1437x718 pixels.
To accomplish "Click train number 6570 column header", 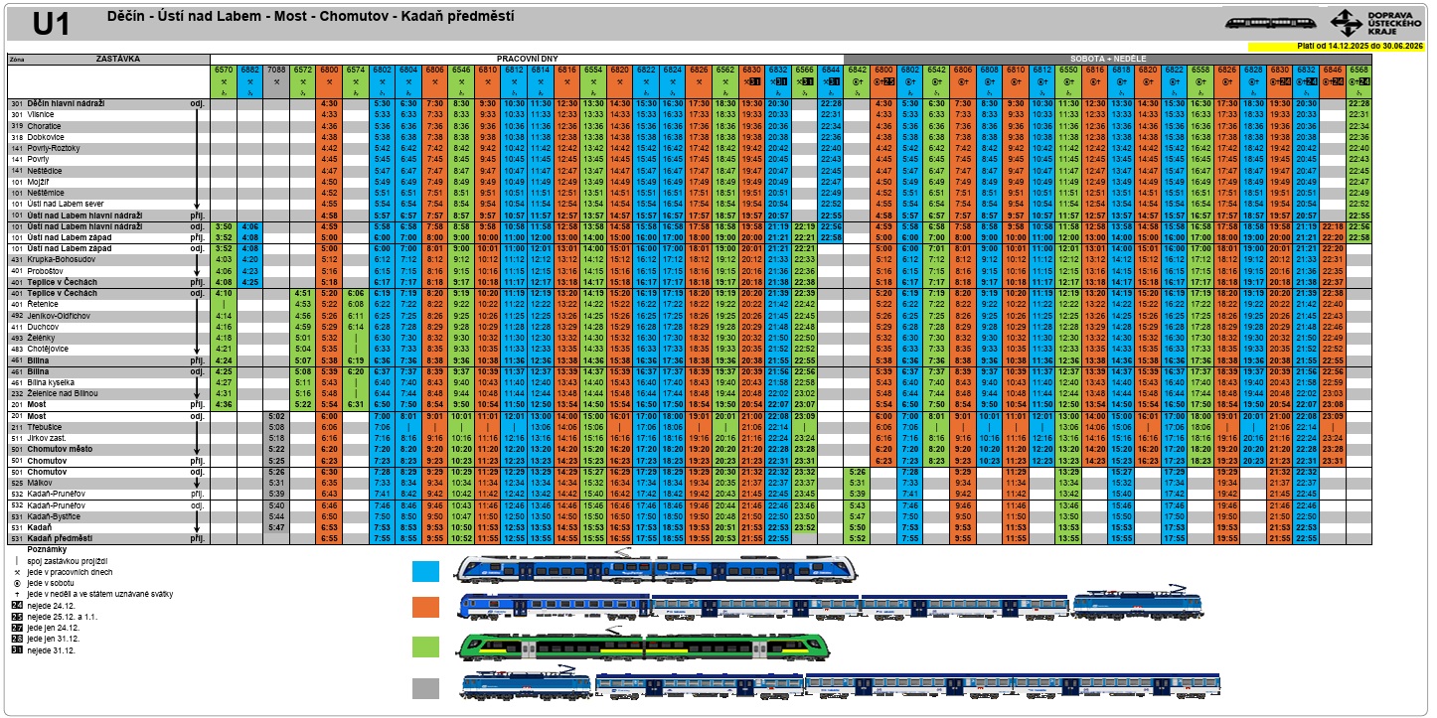I will (x=224, y=70).
